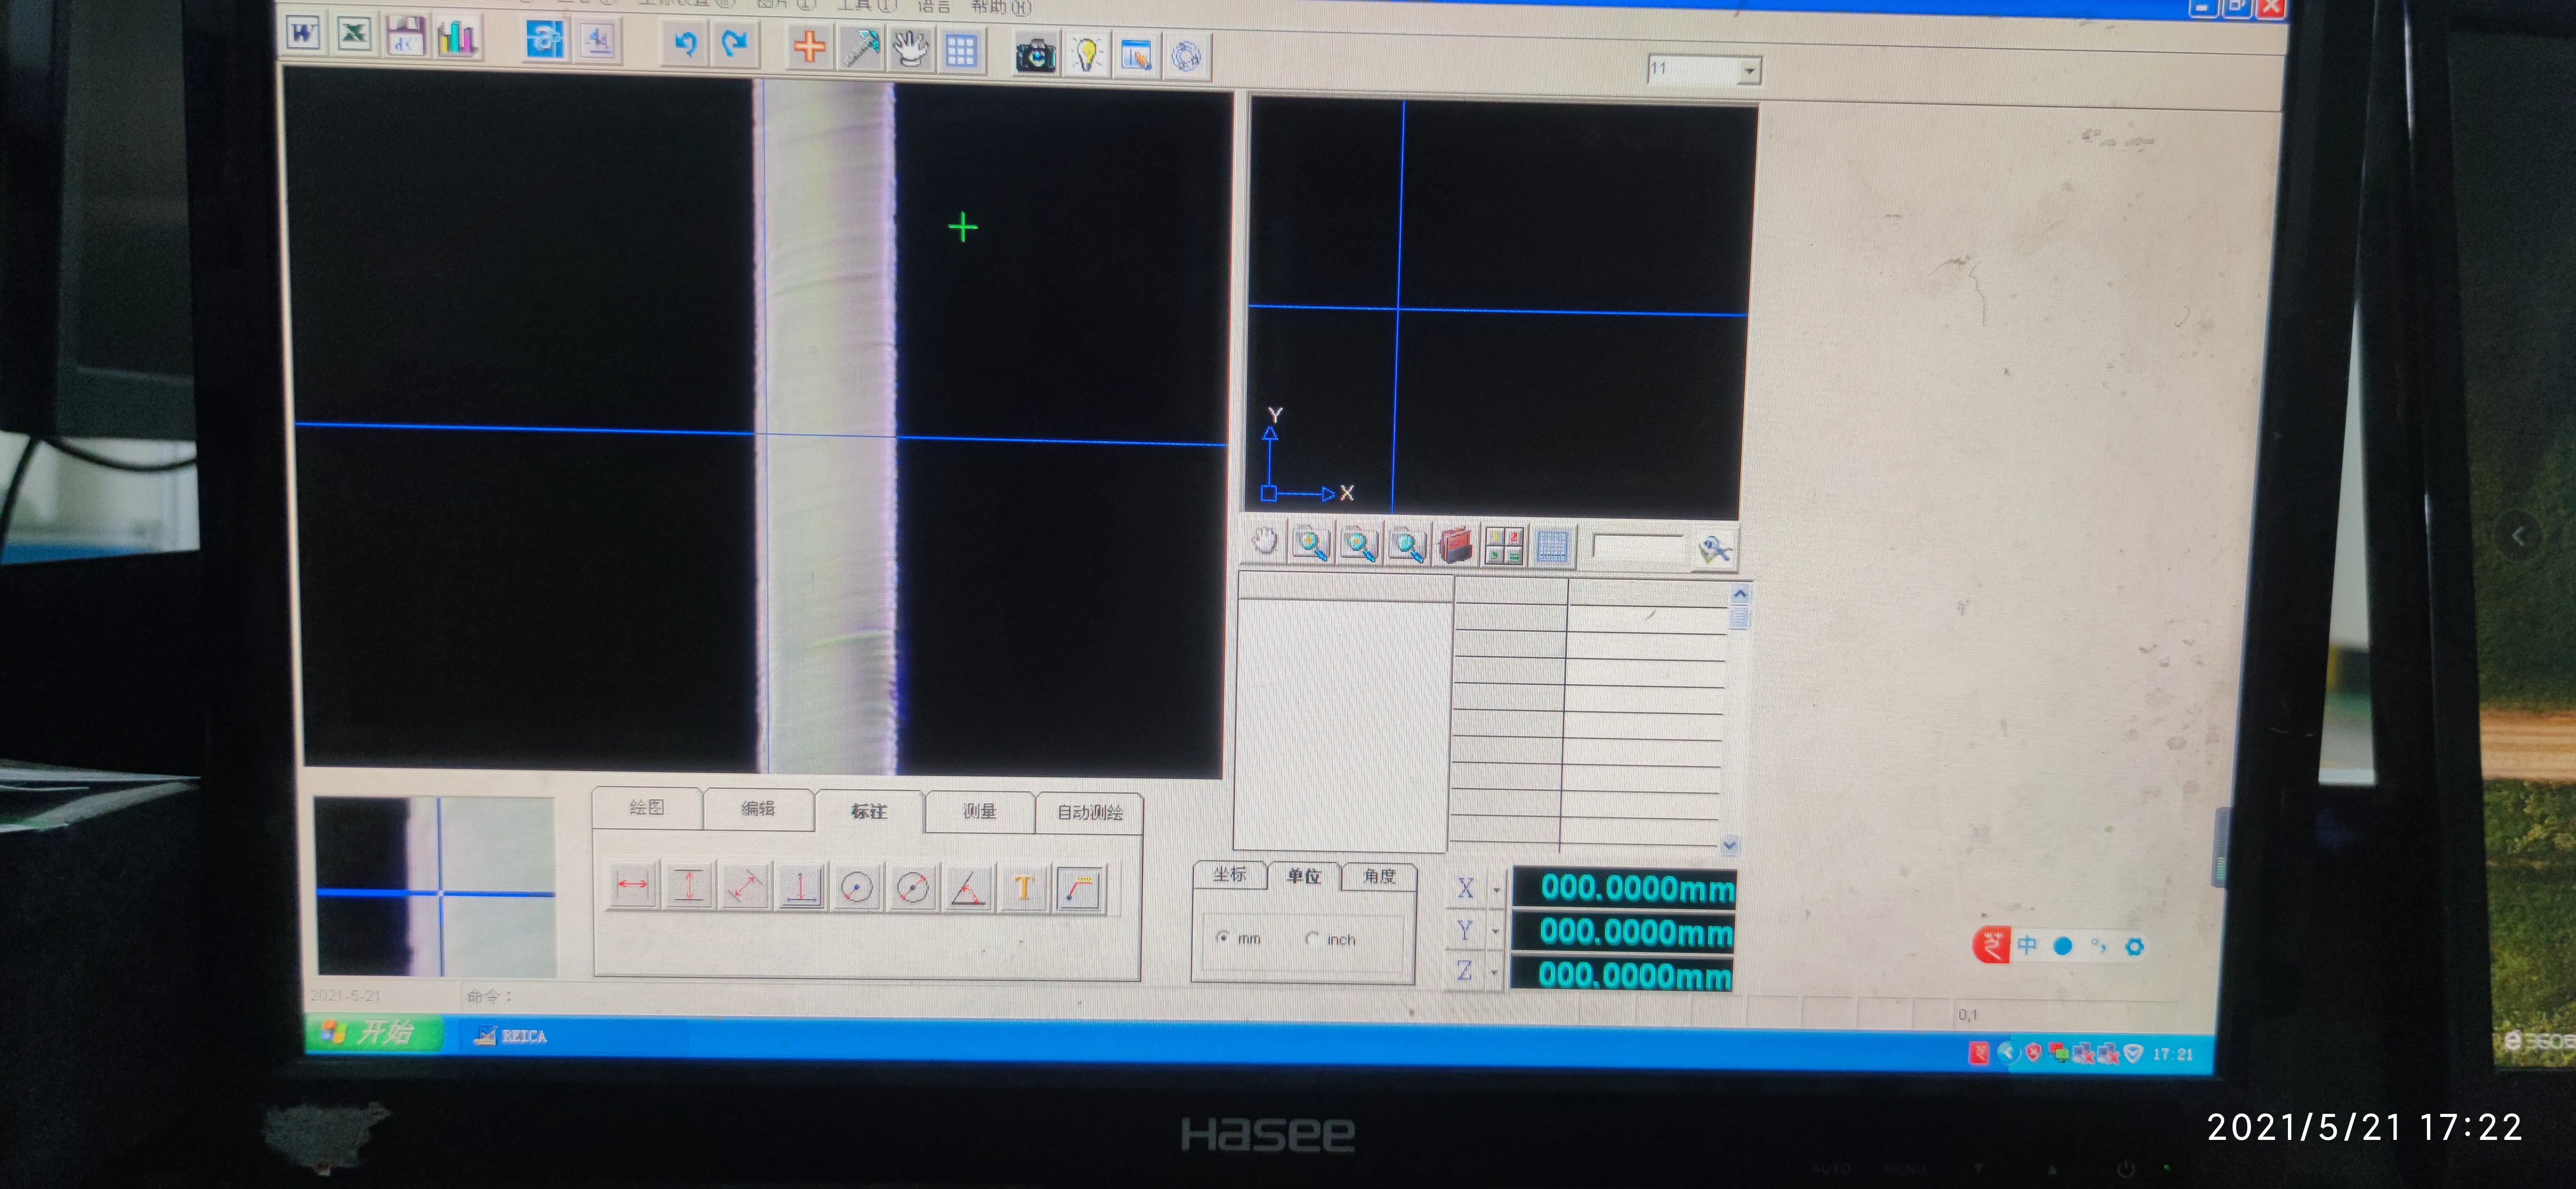Click the data table scrollbar down arrow

(1730, 846)
